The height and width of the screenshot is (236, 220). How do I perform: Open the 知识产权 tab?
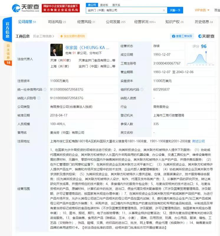174,22
